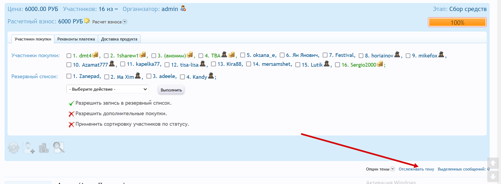501x184 pixels.
Task: Click the down arrow scroll button
Action: click(493, 177)
